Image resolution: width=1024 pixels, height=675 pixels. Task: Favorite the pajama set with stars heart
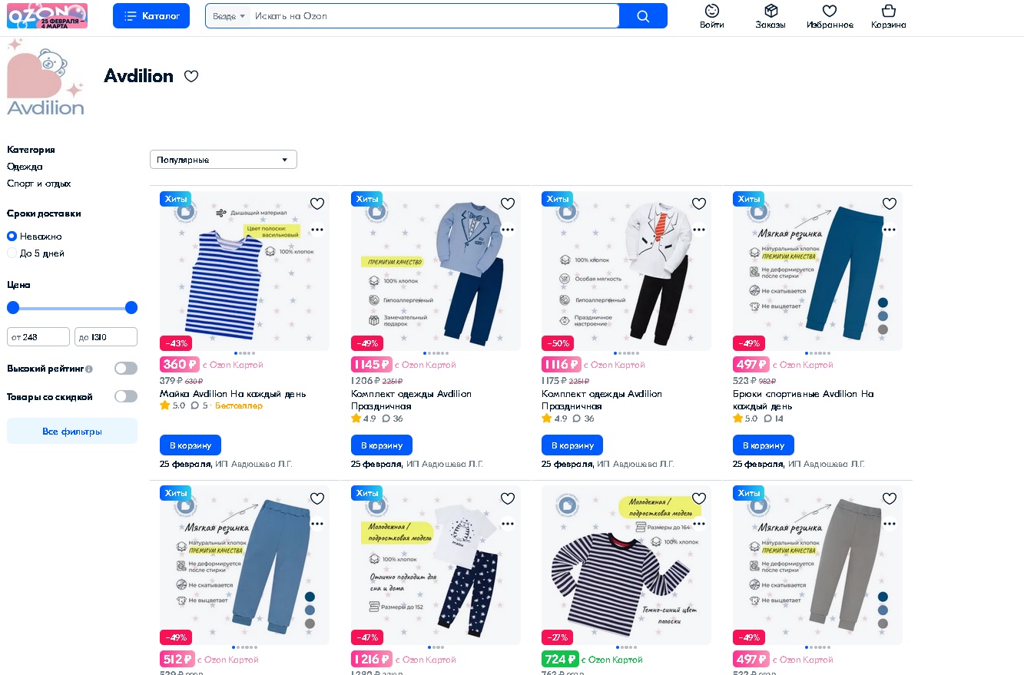[507, 498]
